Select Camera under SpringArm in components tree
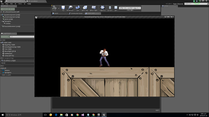Screen dimensions: 209x117 [x=8, y=23]
